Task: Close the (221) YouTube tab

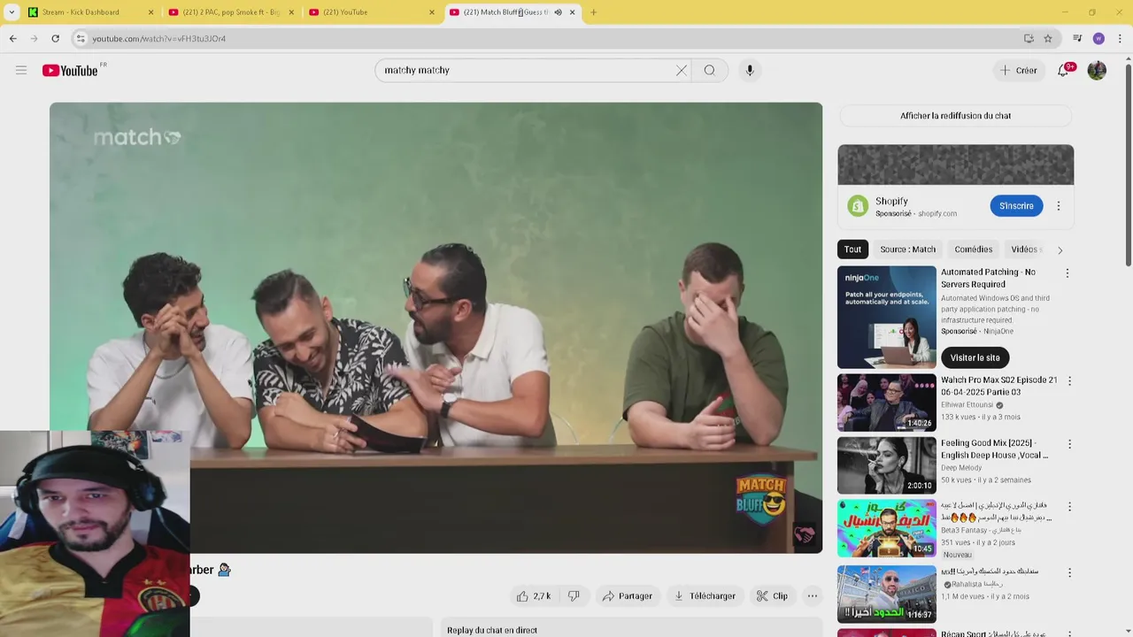Action: point(432,12)
